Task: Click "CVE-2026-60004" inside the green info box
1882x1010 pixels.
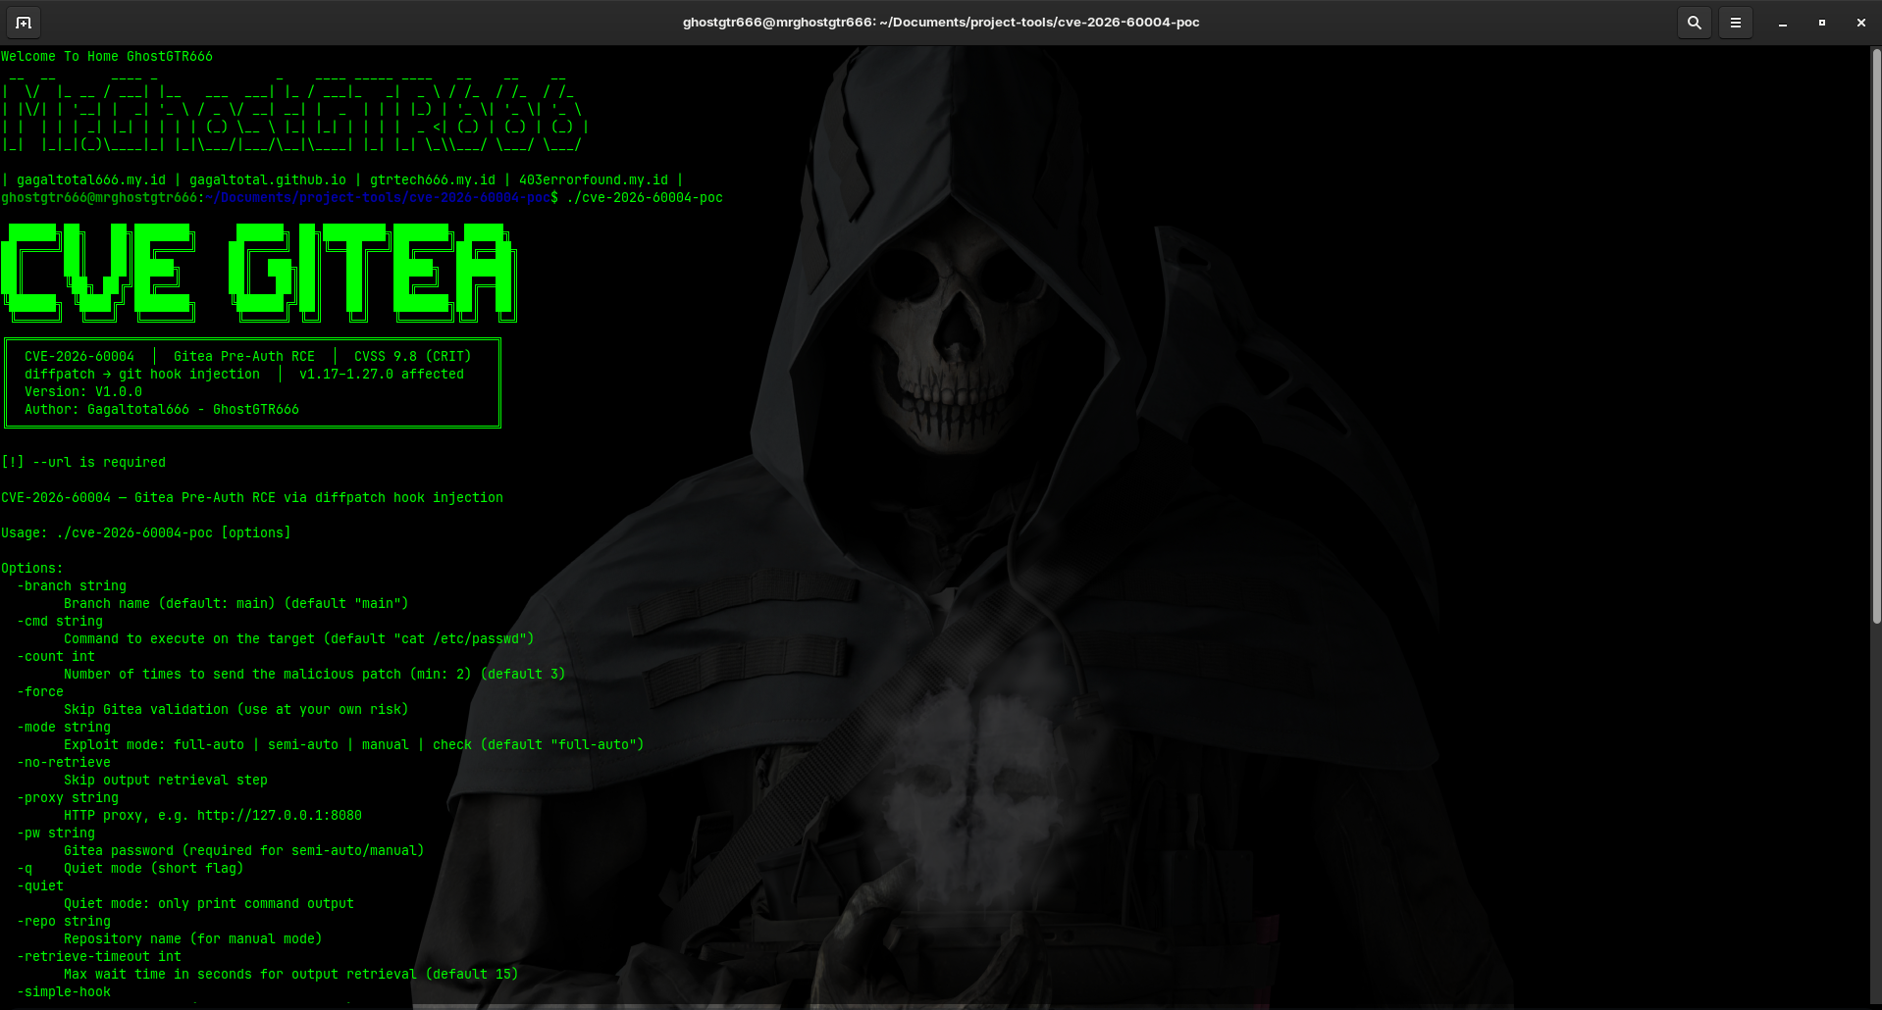Action: pyautogui.click(x=79, y=357)
